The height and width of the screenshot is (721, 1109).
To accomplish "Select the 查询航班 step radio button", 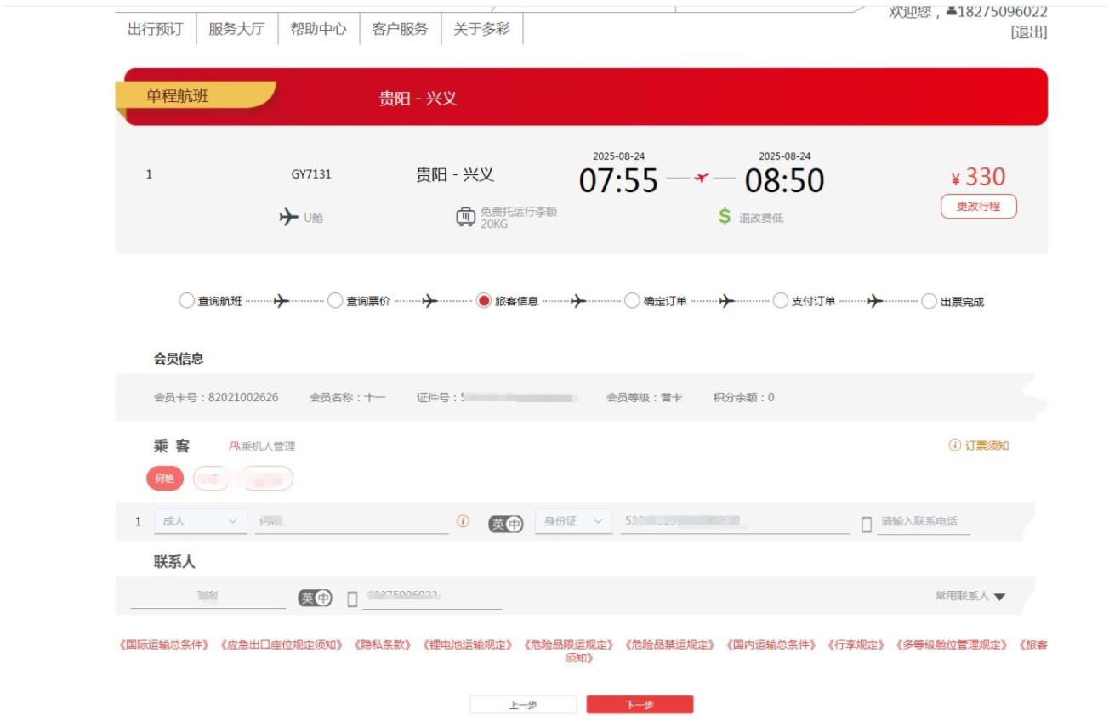I will tap(186, 300).
